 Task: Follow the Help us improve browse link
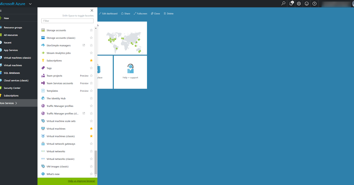point(81,181)
